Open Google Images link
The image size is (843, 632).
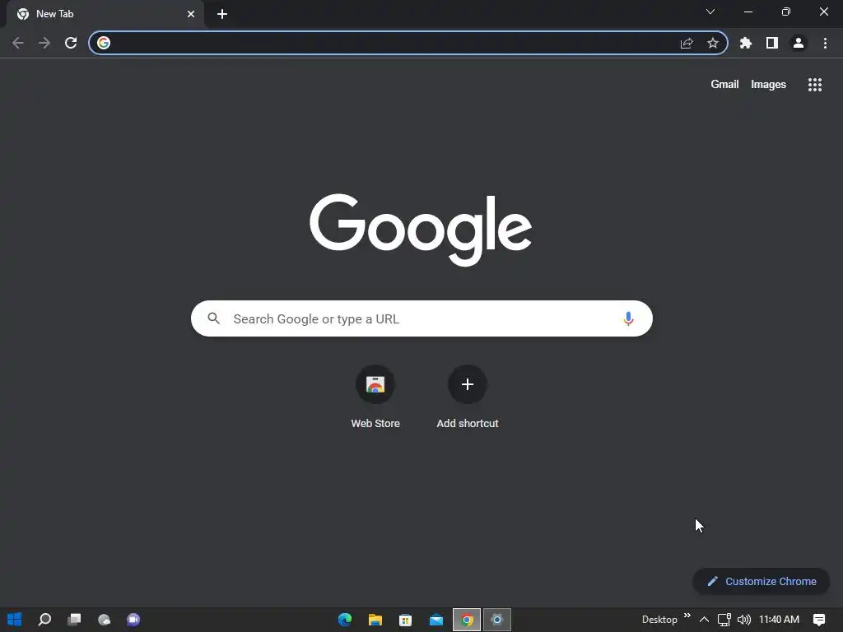768,85
